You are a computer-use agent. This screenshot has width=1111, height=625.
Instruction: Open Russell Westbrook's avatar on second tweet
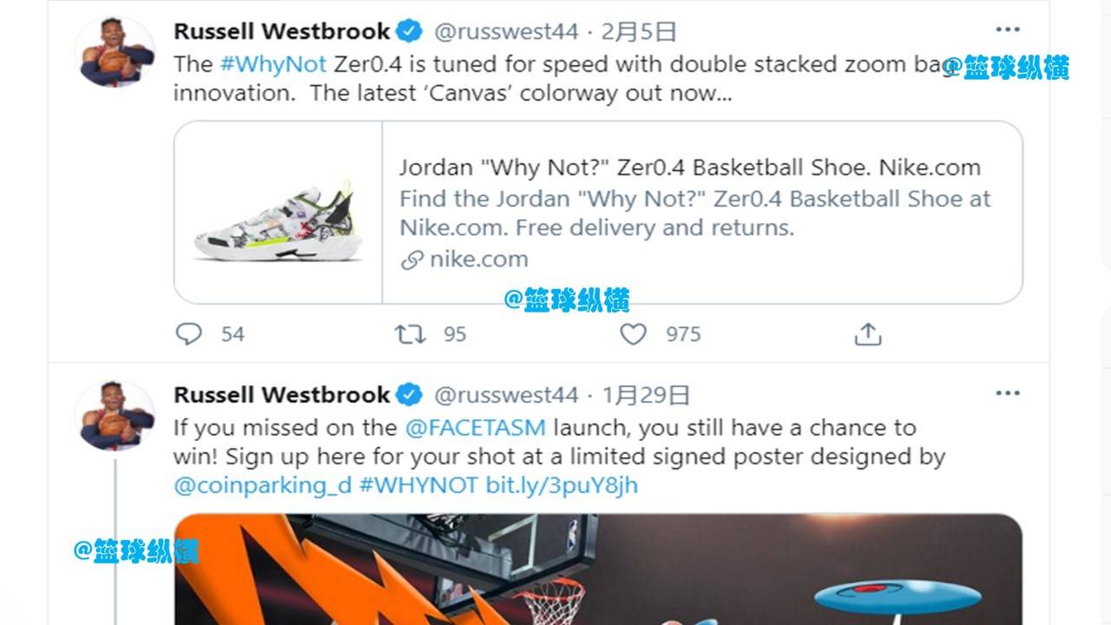click(114, 416)
